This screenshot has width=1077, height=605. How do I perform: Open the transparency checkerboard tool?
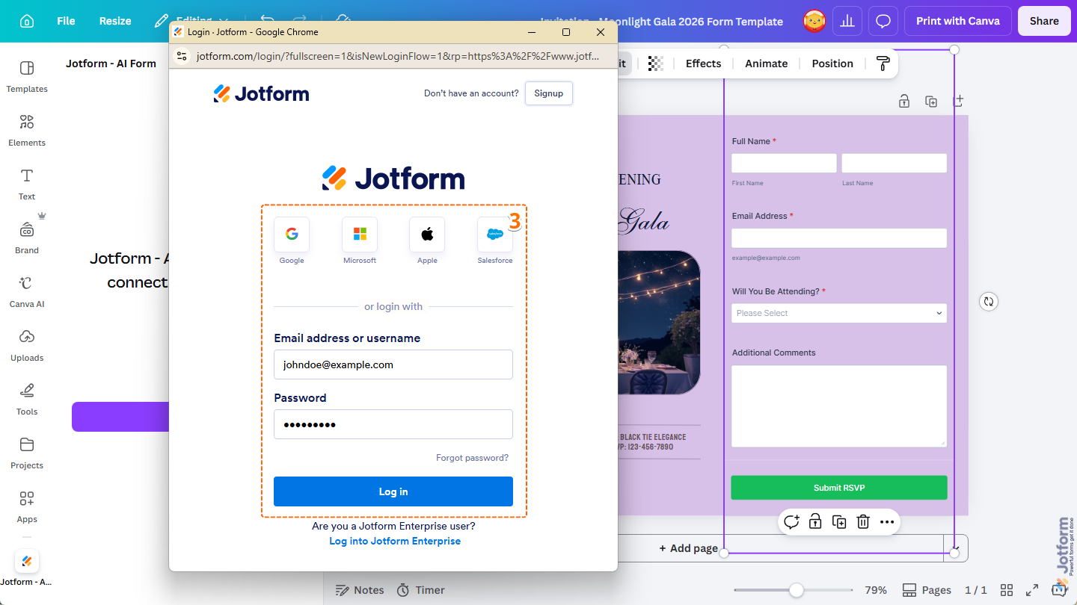[x=656, y=63]
